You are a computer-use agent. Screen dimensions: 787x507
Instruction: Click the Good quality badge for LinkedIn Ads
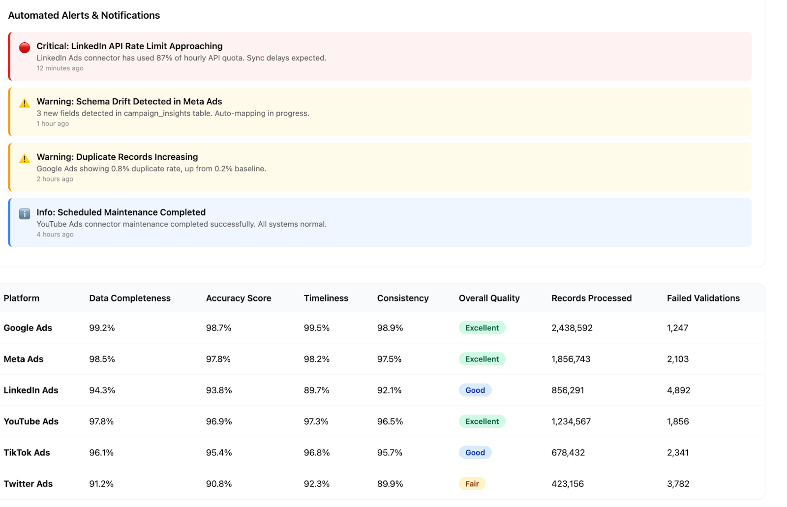[x=475, y=390]
